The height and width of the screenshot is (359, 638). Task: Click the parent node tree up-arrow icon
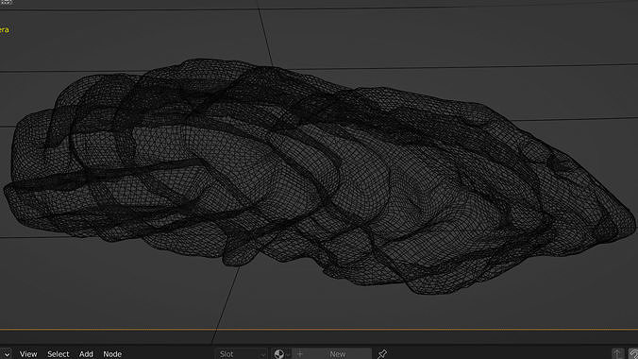point(617,353)
